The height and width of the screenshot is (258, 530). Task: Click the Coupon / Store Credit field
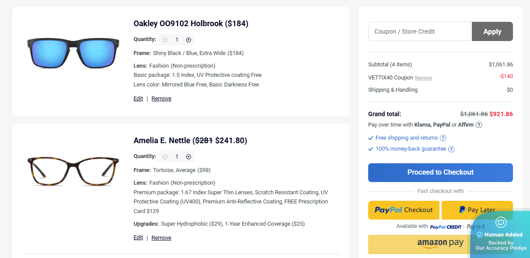tap(420, 31)
